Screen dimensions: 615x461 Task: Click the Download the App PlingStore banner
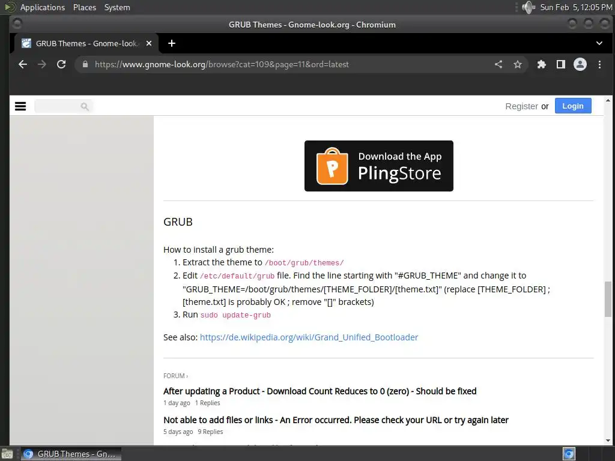[x=379, y=166]
